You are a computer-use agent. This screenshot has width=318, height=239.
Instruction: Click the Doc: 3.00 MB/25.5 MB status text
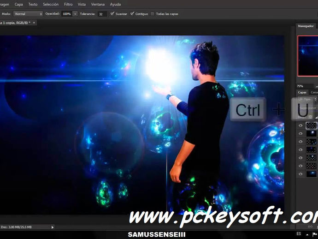click(x=16, y=227)
